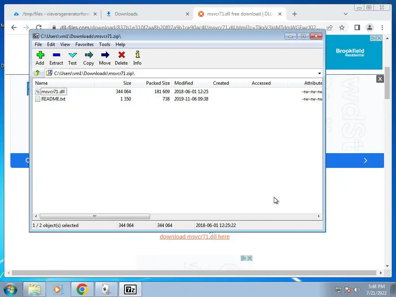Open a new Chrome tab
Viewport: 396px width, 297px height.
(x=295, y=14)
